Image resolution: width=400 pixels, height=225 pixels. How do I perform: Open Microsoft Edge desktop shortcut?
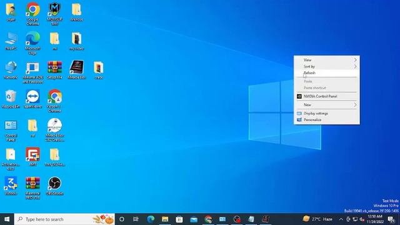pos(32,42)
